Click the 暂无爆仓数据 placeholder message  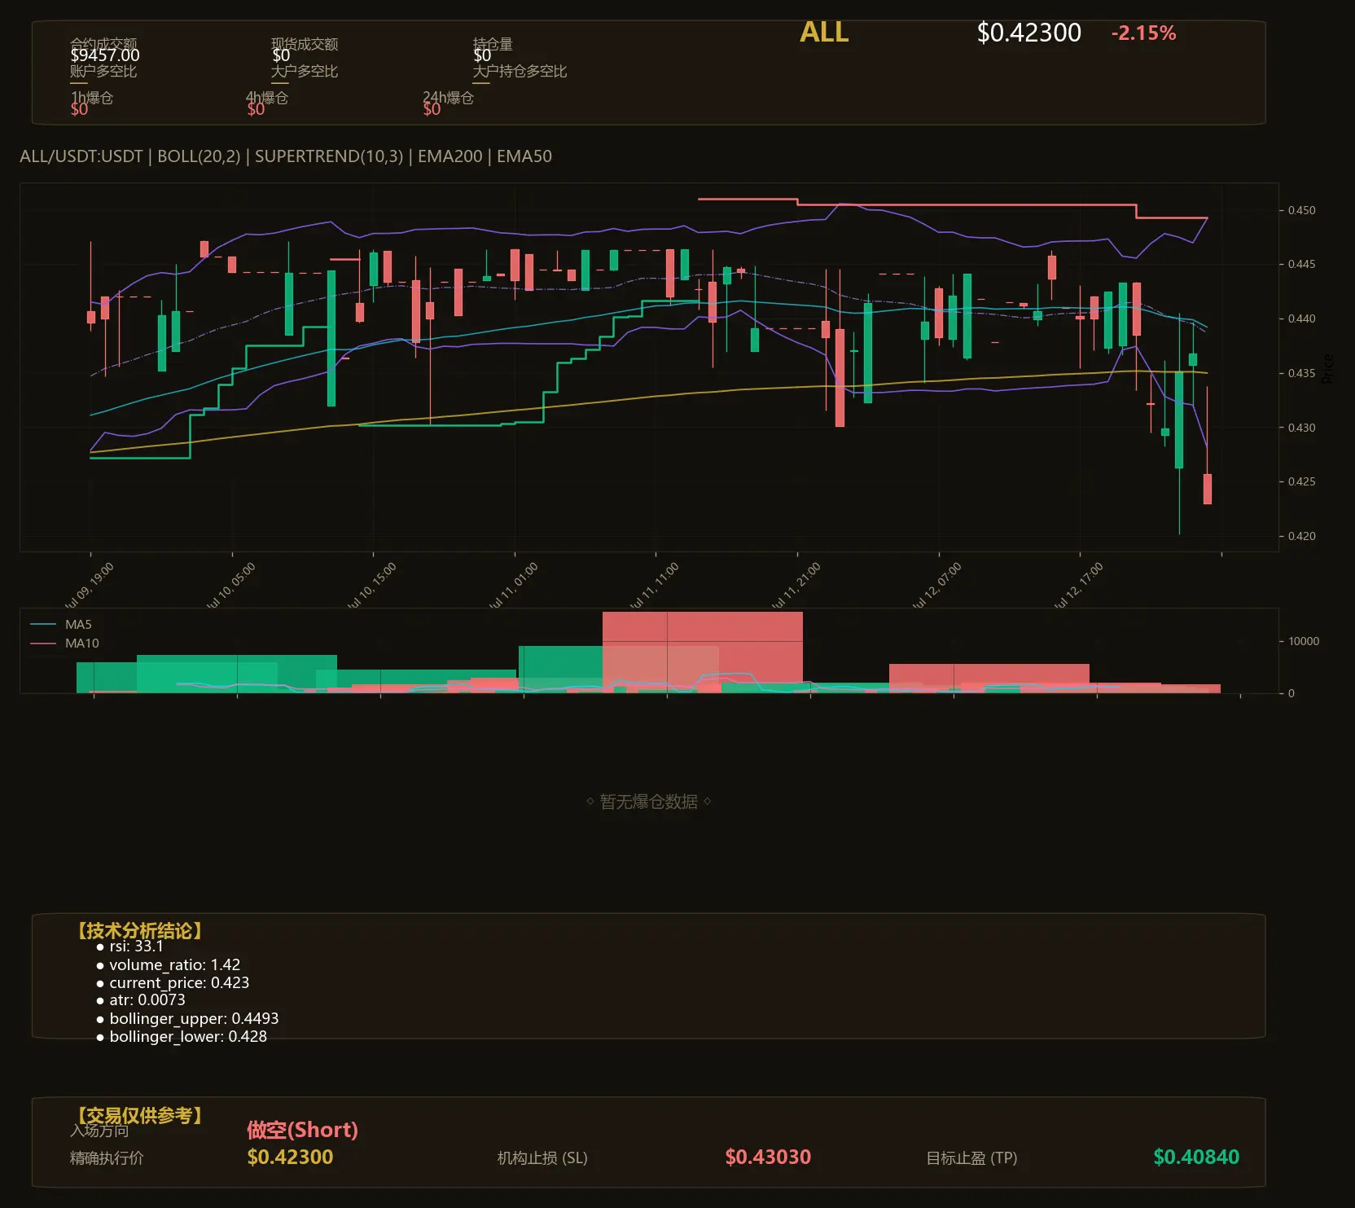[649, 802]
